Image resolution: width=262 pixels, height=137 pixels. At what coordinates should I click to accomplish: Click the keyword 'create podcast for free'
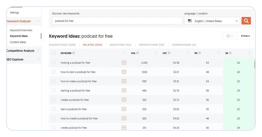[74, 128]
